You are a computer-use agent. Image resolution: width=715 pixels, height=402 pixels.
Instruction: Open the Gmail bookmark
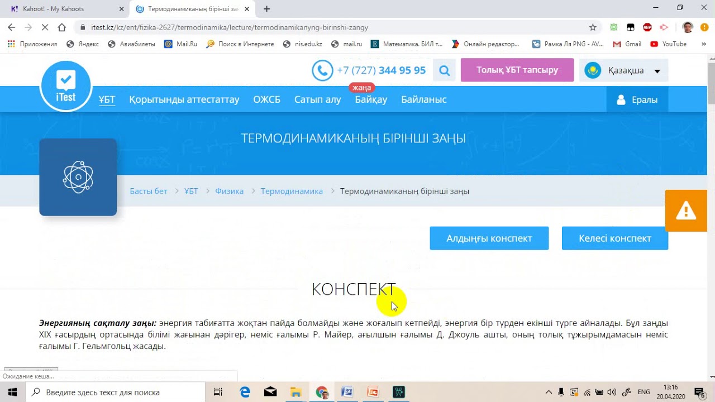click(x=627, y=44)
